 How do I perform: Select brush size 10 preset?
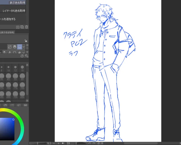tap(9, 68)
